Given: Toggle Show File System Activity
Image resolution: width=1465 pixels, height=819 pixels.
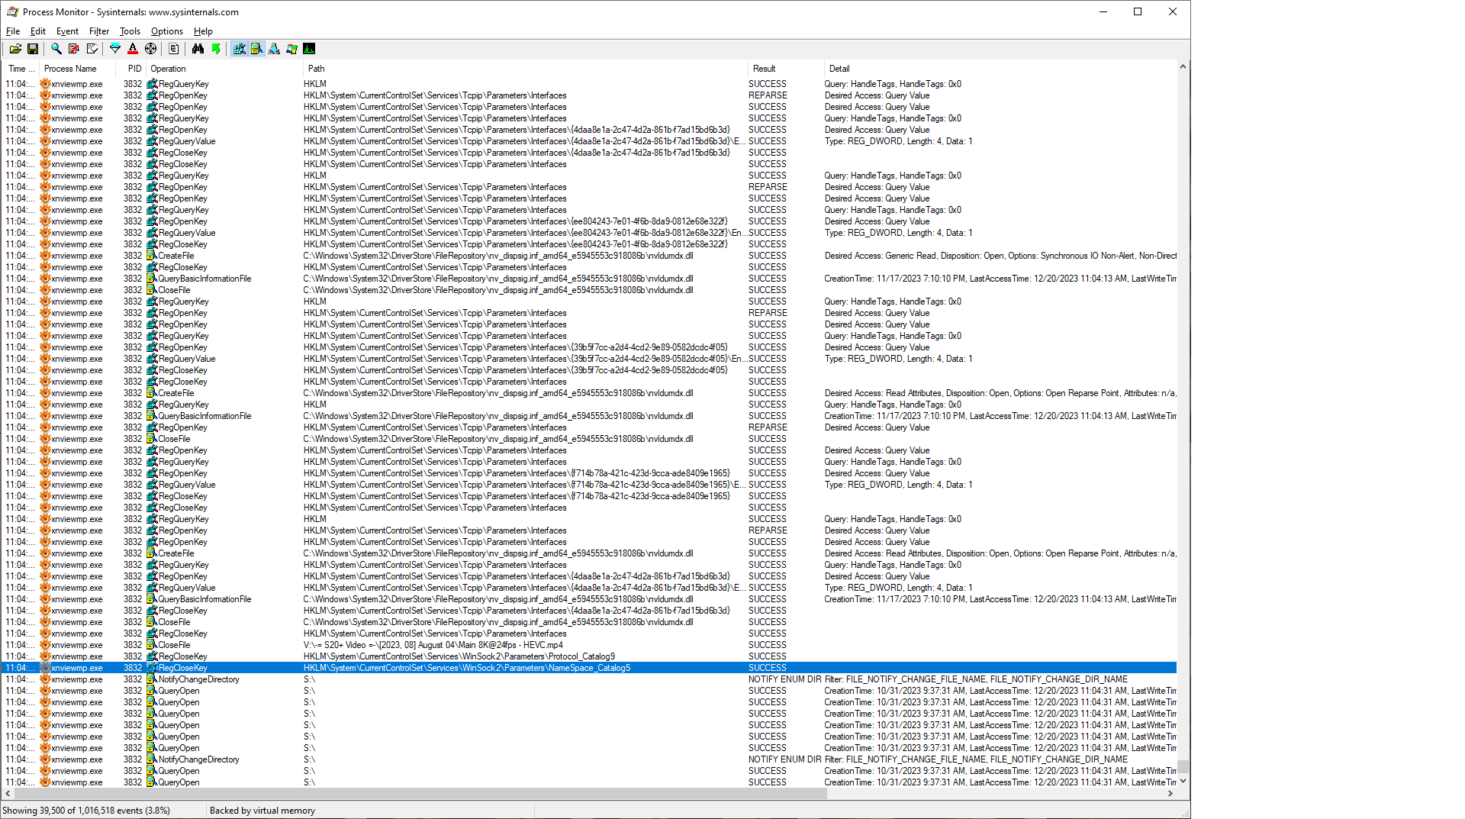Looking at the screenshot, I should pyautogui.click(x=257, y=49).
